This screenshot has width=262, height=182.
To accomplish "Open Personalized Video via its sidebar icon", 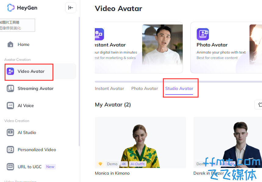I will click(10, 150).
